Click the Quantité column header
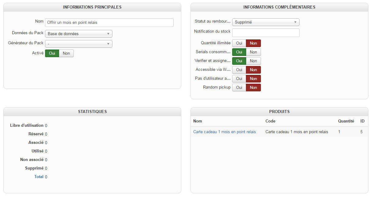Screen dimensions: 373x197 point(346,121)
